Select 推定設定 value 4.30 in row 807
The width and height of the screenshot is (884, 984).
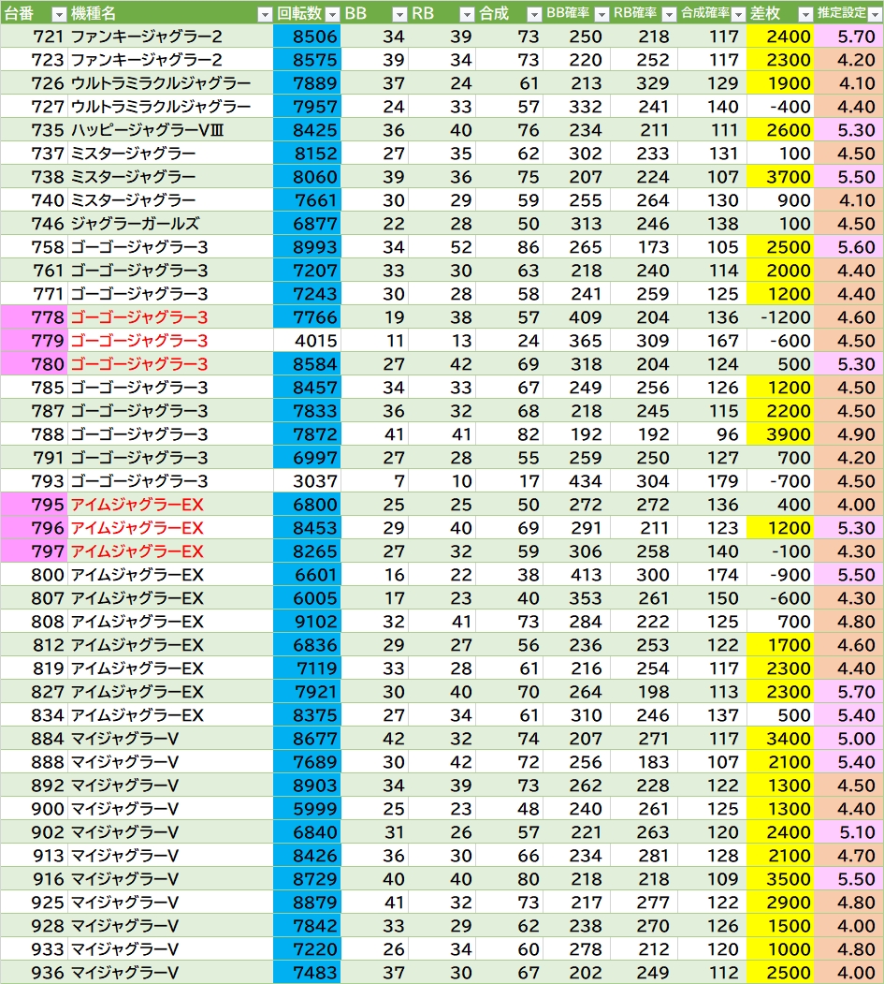(x=848, y=598)
